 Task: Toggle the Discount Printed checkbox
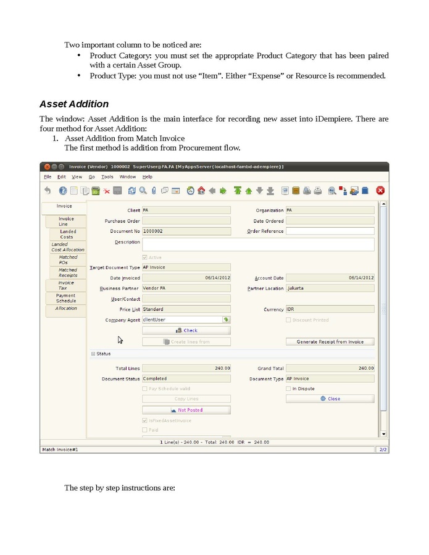click(x=288, y=320)
